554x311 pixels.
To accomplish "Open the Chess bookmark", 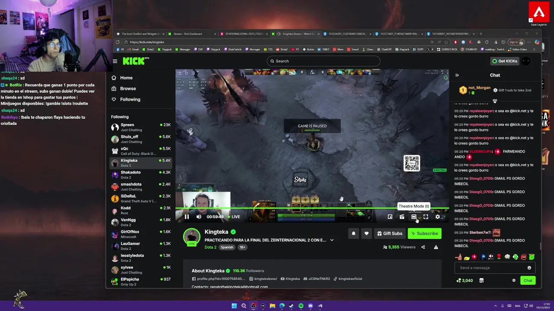I will (x=368, y=49).
